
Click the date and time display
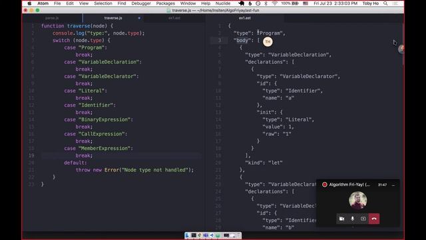click(335, 3)
